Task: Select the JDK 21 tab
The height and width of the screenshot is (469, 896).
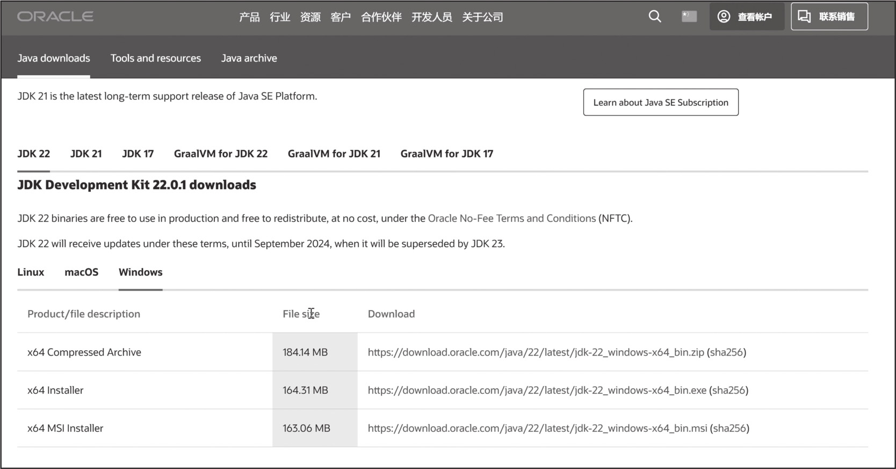Action: pyautogui.click(x=86, y=154)
